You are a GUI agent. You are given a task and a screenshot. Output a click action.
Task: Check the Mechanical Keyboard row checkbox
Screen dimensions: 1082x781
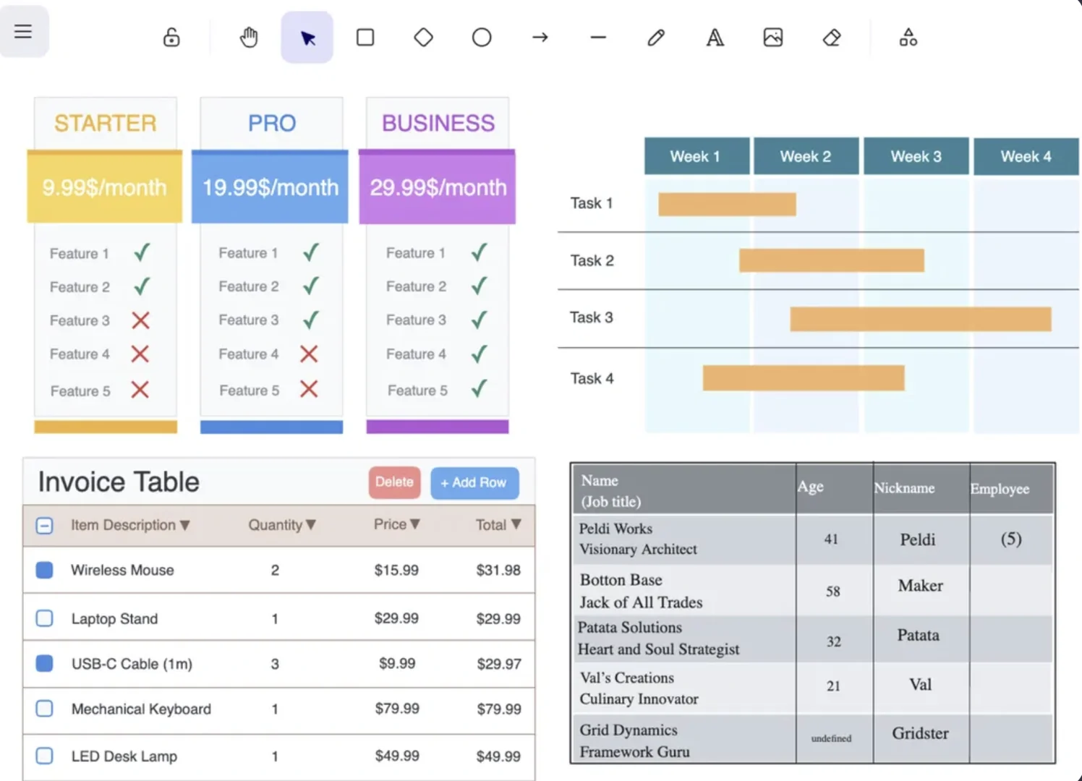tap(44, 709)
